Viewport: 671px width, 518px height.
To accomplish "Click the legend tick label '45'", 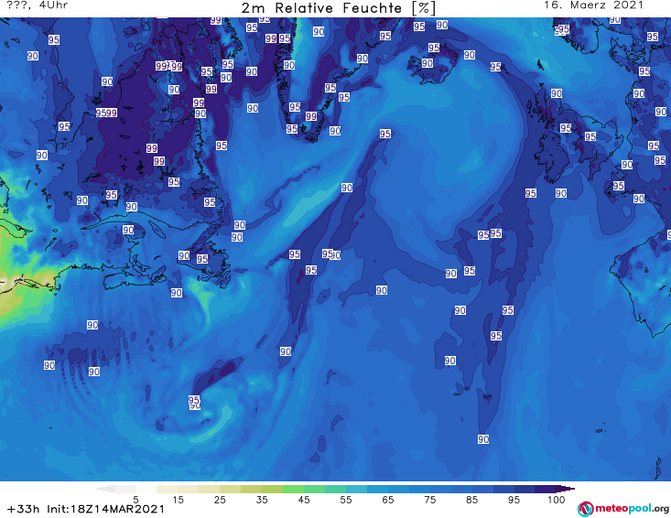I will pos(303,500).
